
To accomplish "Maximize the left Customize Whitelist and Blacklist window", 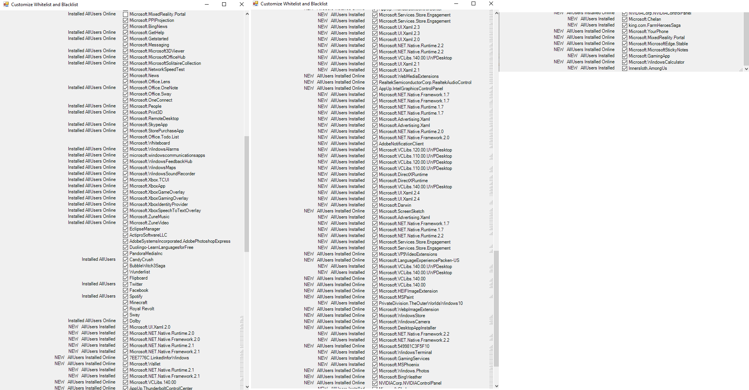I will click(224, 4).
